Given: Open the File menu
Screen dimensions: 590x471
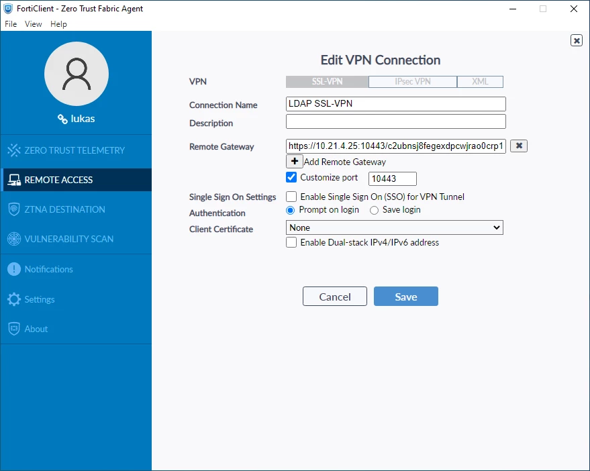Looking at the screenshot, I should pyautogui.click(x=11, y=24).
